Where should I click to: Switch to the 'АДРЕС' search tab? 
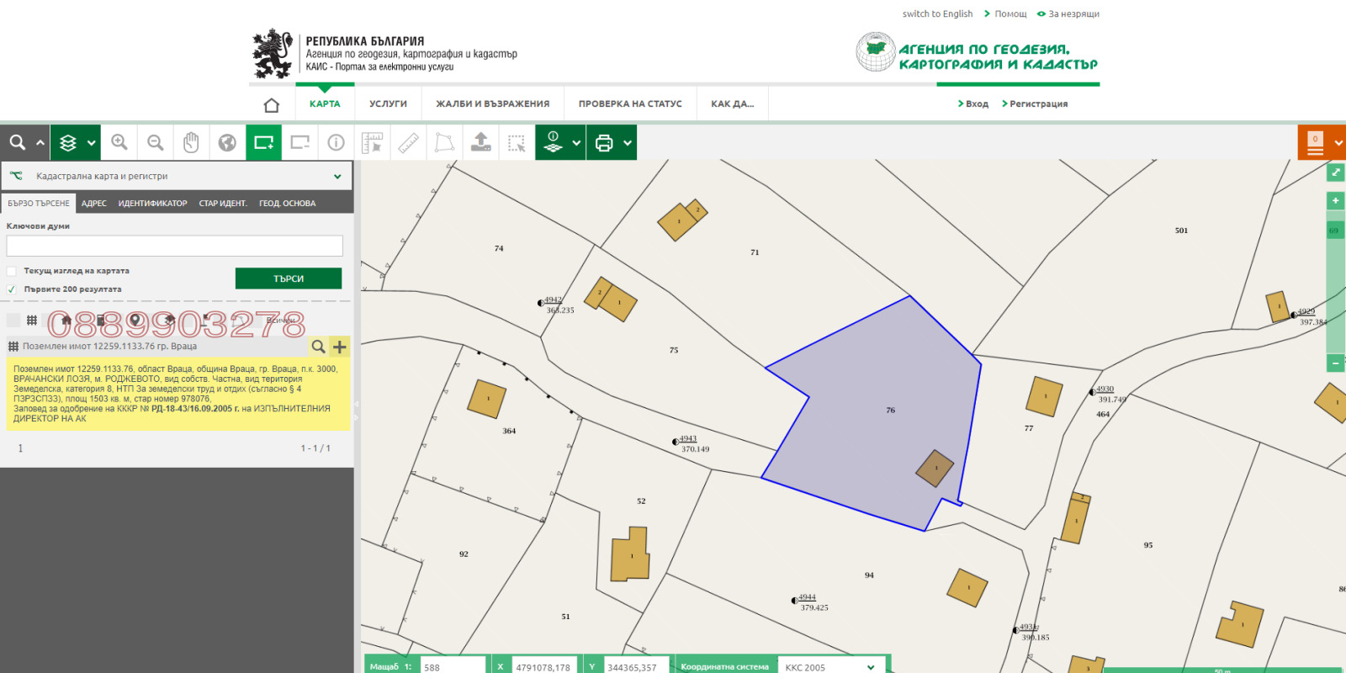[94, 204]
